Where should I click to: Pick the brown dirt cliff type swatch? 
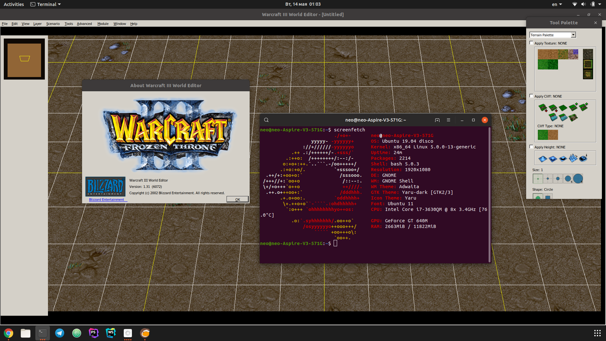click(553, 135)
